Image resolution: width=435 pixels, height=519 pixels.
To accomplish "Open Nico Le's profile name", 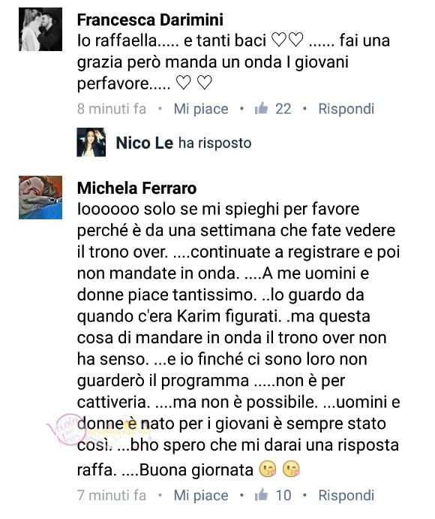I will pos(145,143).
